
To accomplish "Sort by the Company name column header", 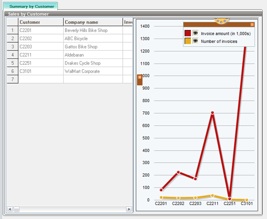I will coord(93,22).
